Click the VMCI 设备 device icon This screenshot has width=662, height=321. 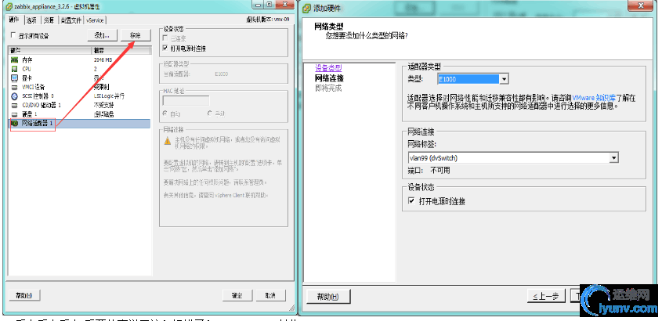[x=15, y=88]
